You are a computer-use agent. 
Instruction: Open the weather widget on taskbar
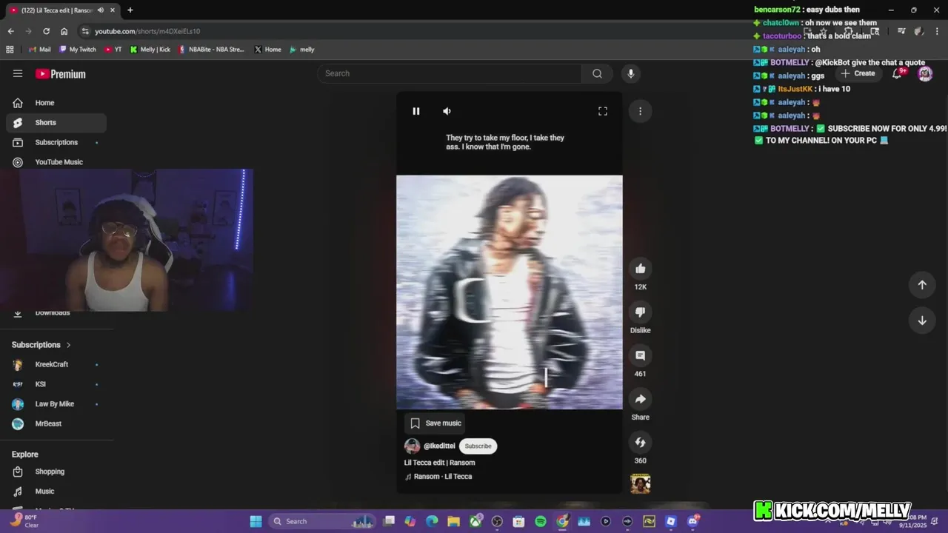coord(24,521)
